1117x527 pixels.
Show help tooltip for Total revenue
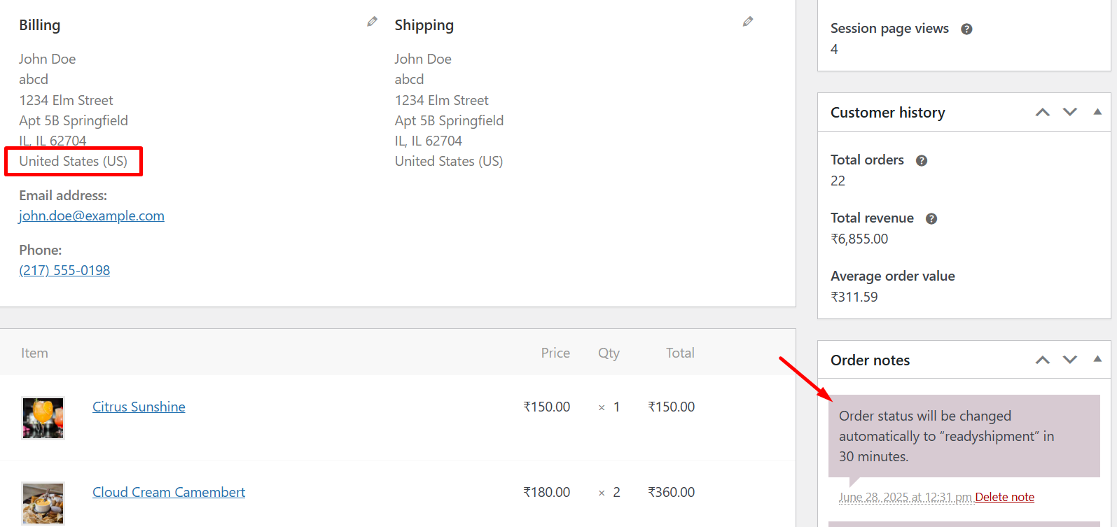click(931, 218)
